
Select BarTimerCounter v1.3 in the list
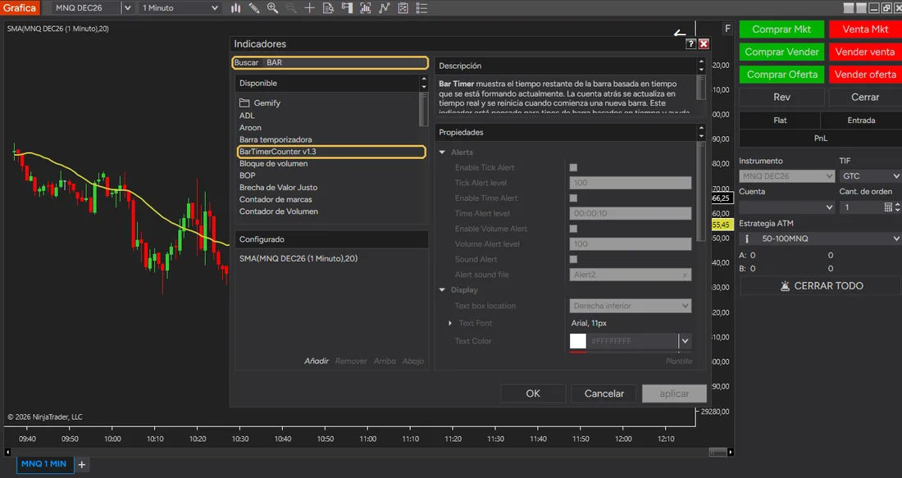(x=331, y=152)
